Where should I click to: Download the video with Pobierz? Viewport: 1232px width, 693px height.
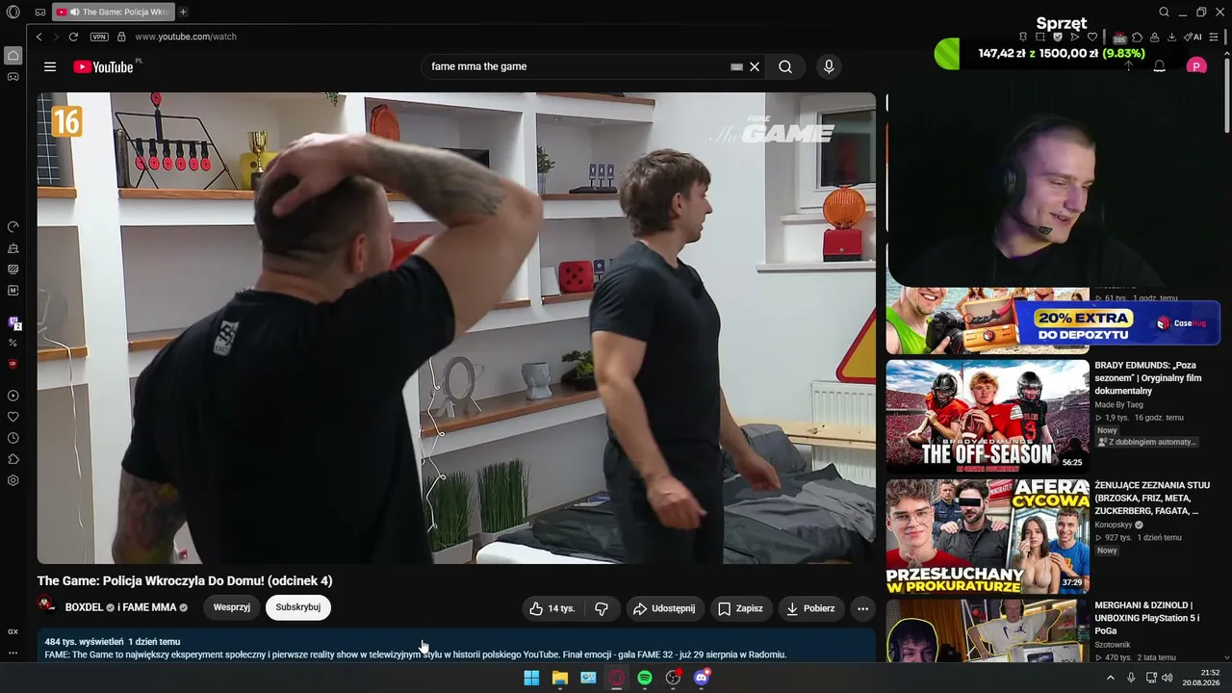pos(810,608)
